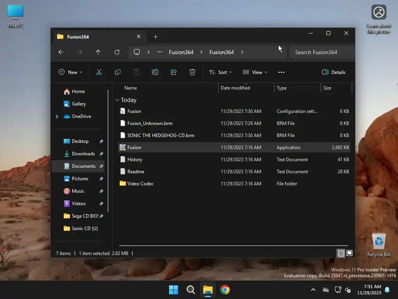Click first Fusion364 breadcrumb
The image size is (398, 299).
tap(181, 52)
